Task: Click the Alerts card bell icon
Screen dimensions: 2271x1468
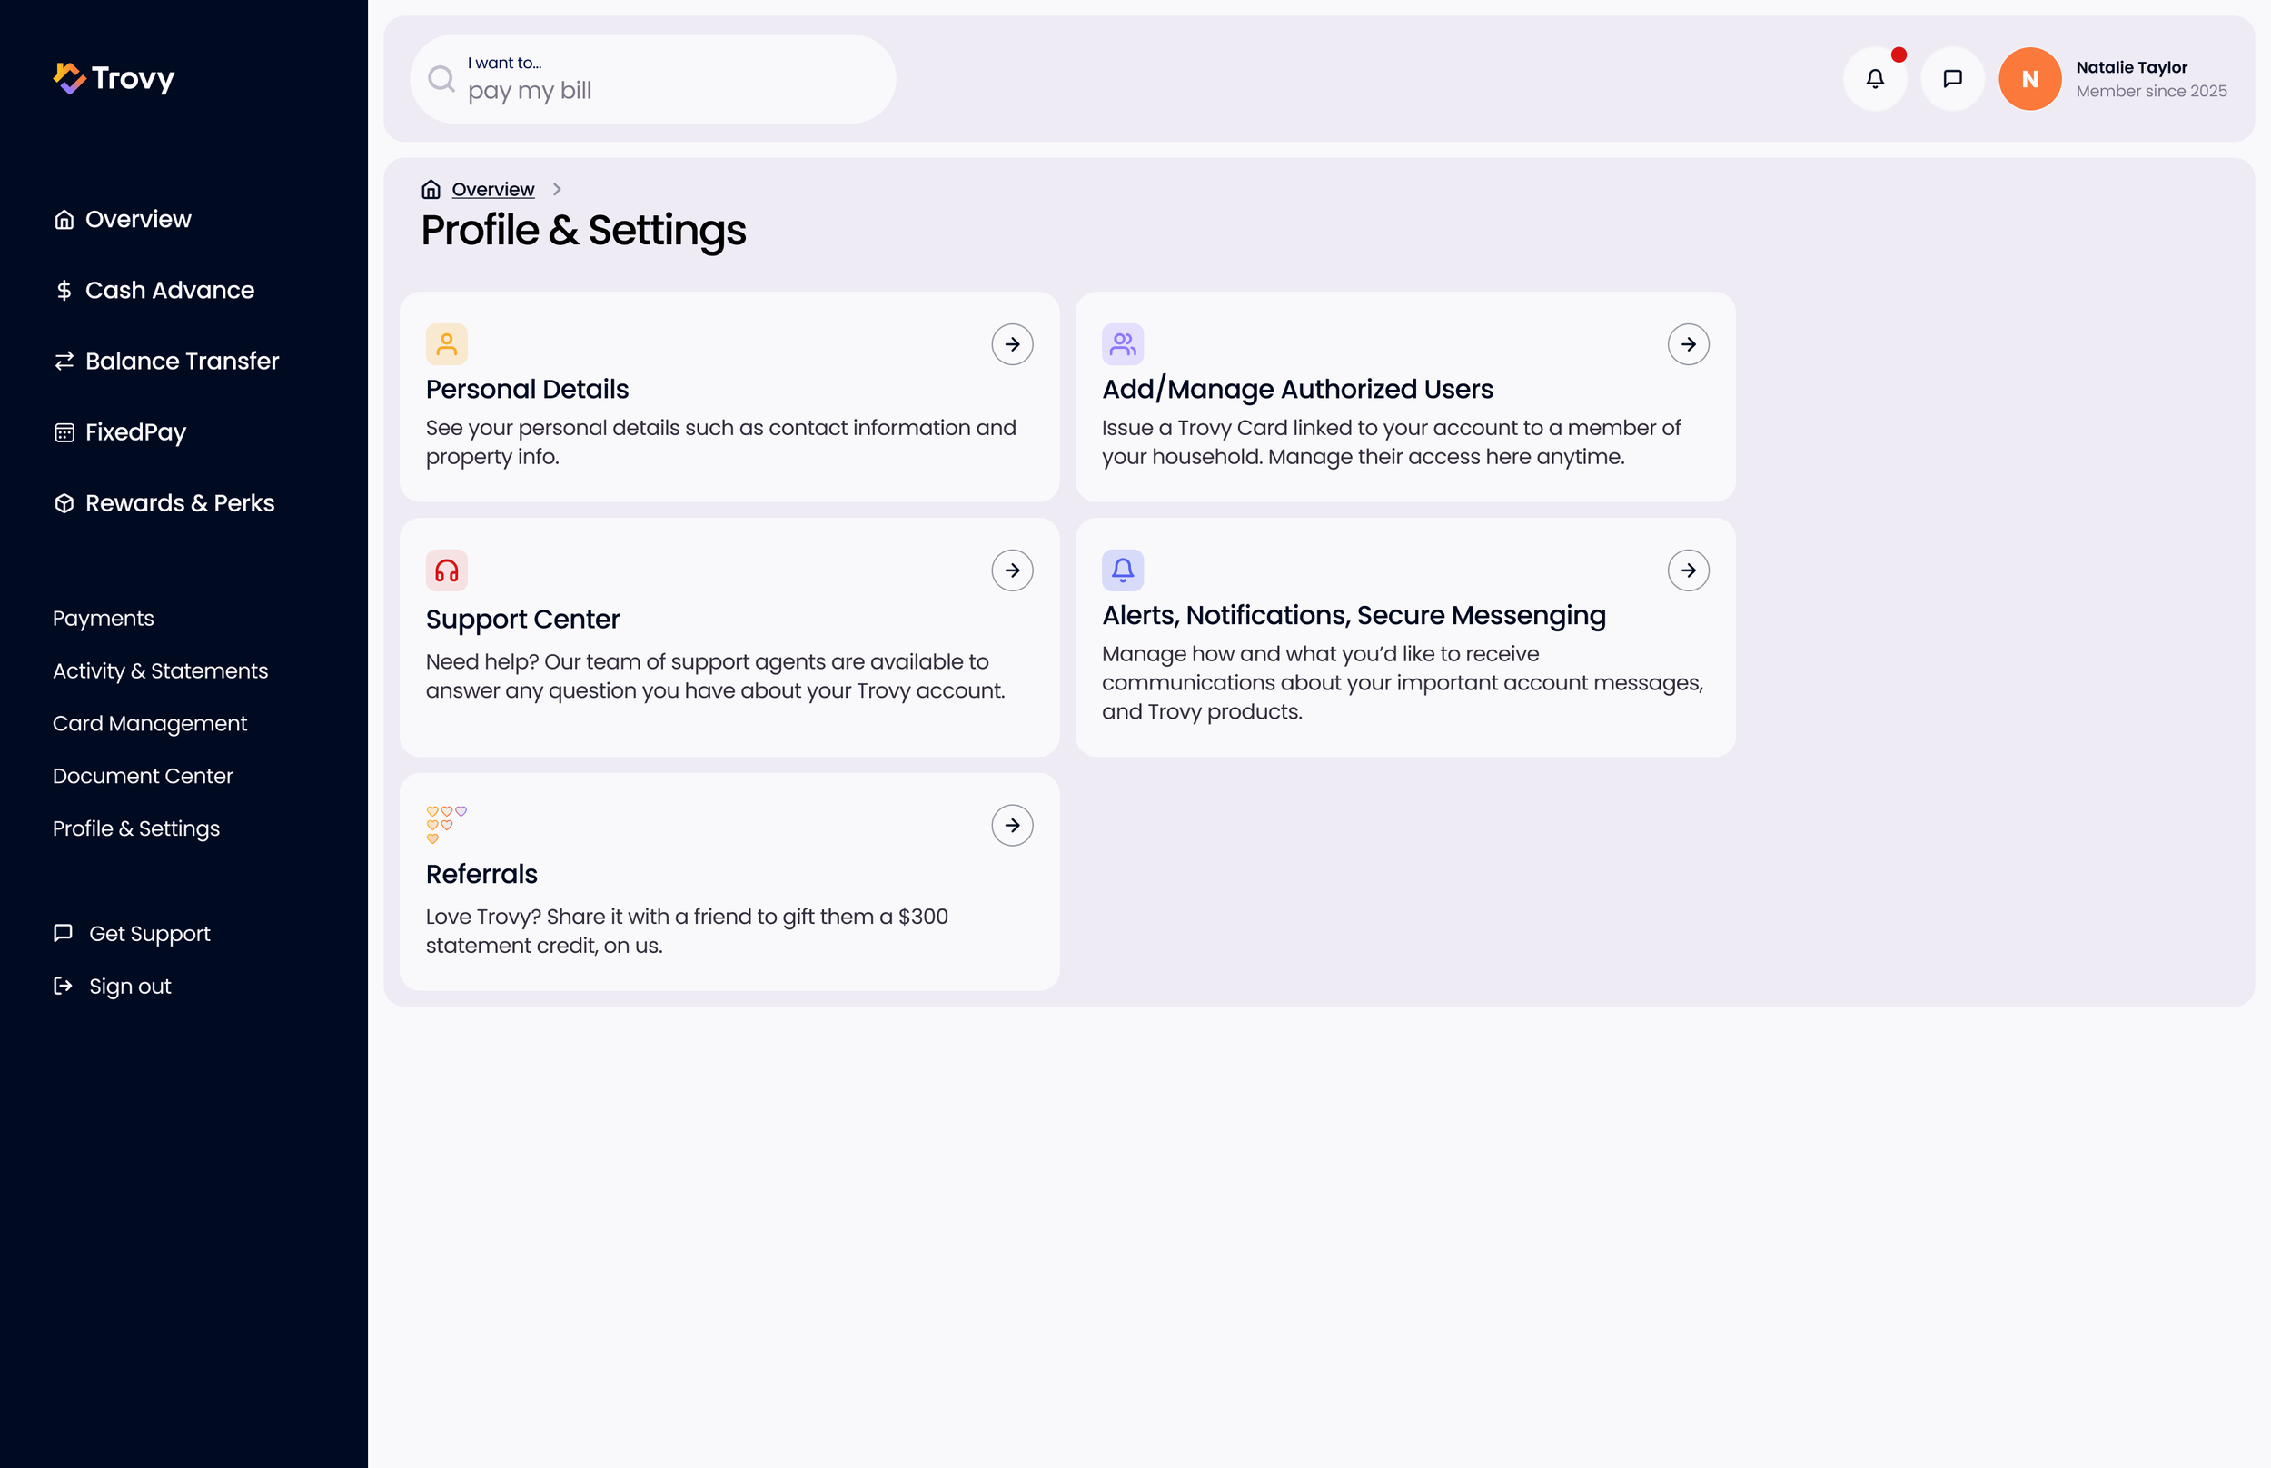Action: (x=1123, y=570)
